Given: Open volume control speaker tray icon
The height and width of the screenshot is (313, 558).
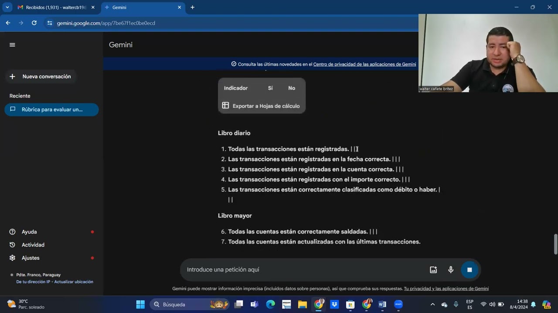Looking at the screenshot, I should click(492, 304).
